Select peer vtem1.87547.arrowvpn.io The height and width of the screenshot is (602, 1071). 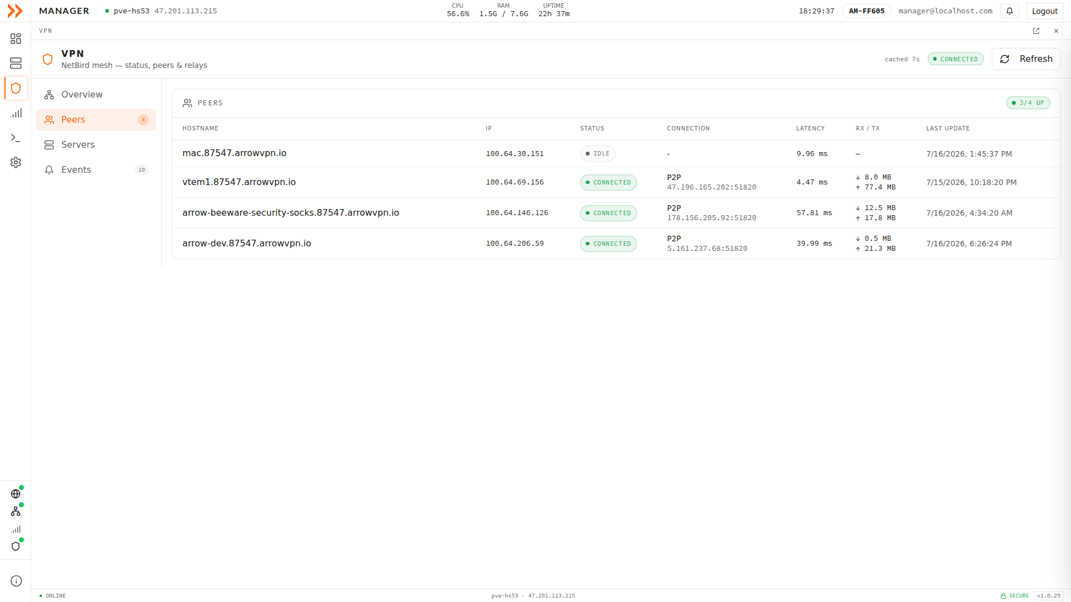[x=239, y=182]
